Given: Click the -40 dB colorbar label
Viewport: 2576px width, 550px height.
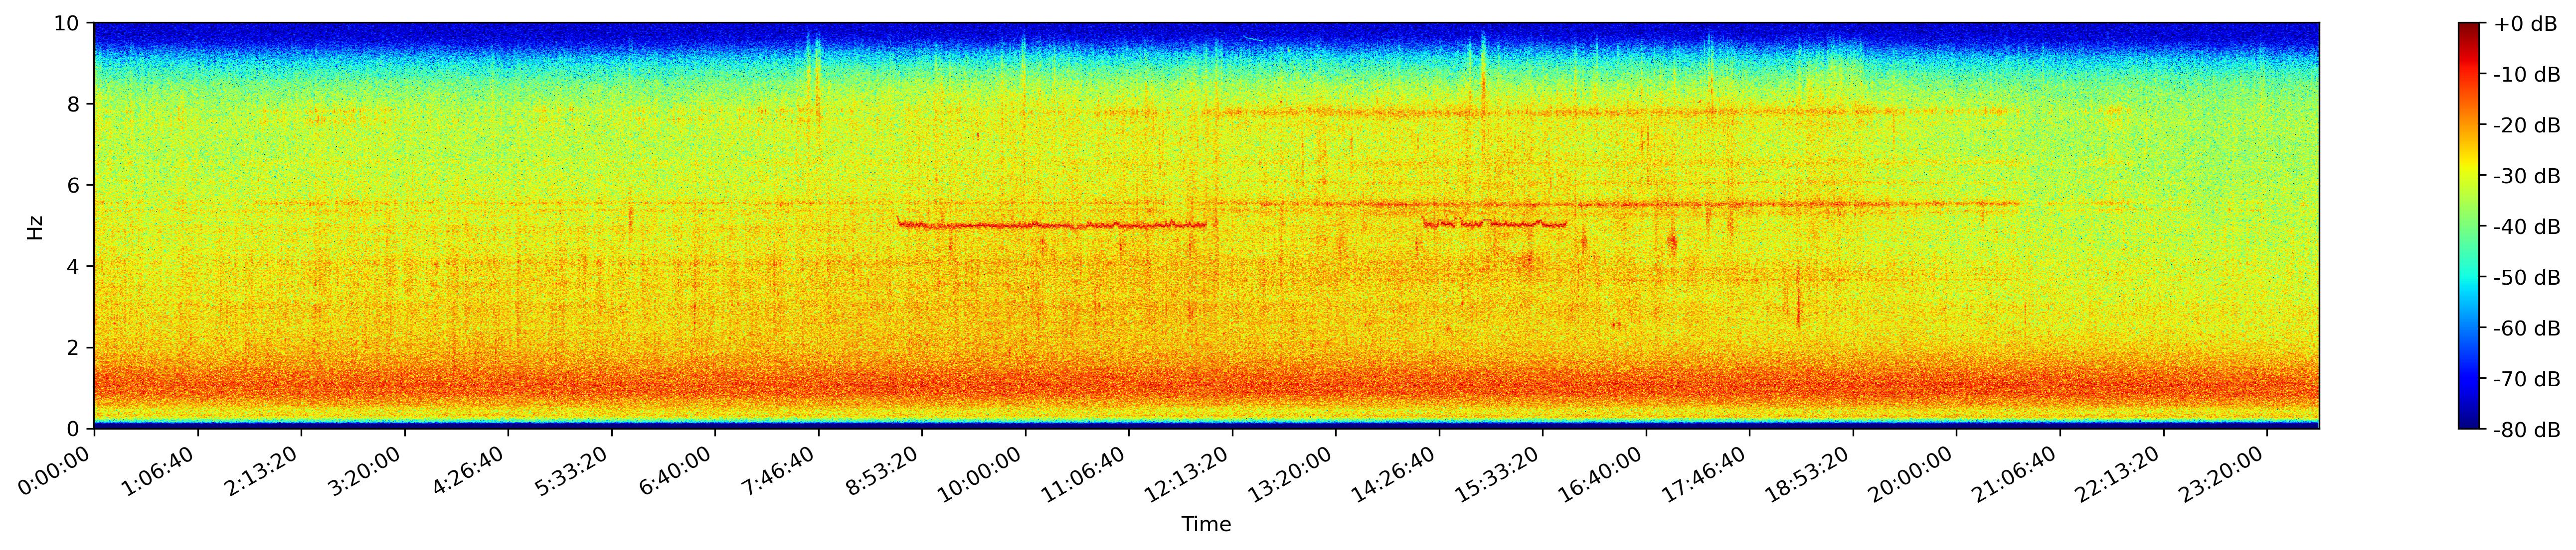Looking at the screenshot, I should tap(2526, 226).
